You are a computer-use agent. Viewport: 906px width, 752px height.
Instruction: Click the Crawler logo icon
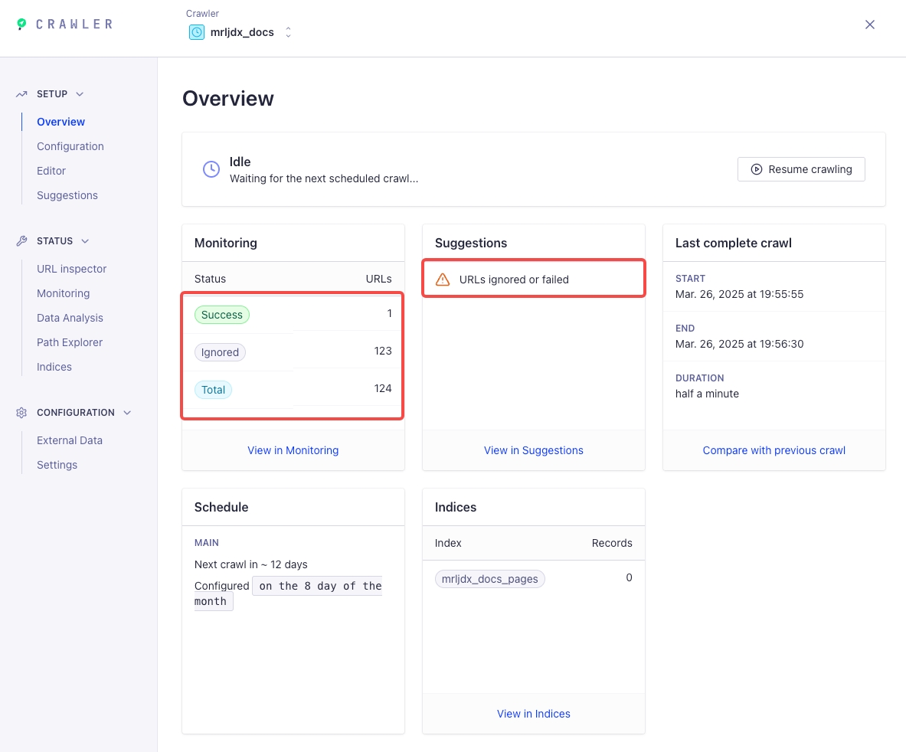tap(21, 24)
